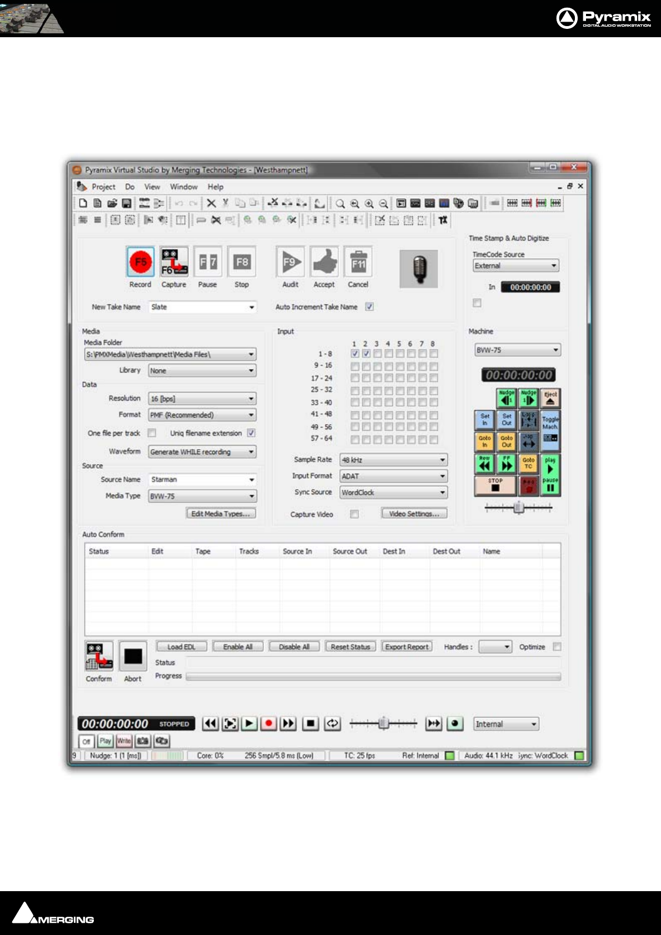Toggle Uniq filename extension checkbox
The image size is (661, 935).
click(251, 433)
